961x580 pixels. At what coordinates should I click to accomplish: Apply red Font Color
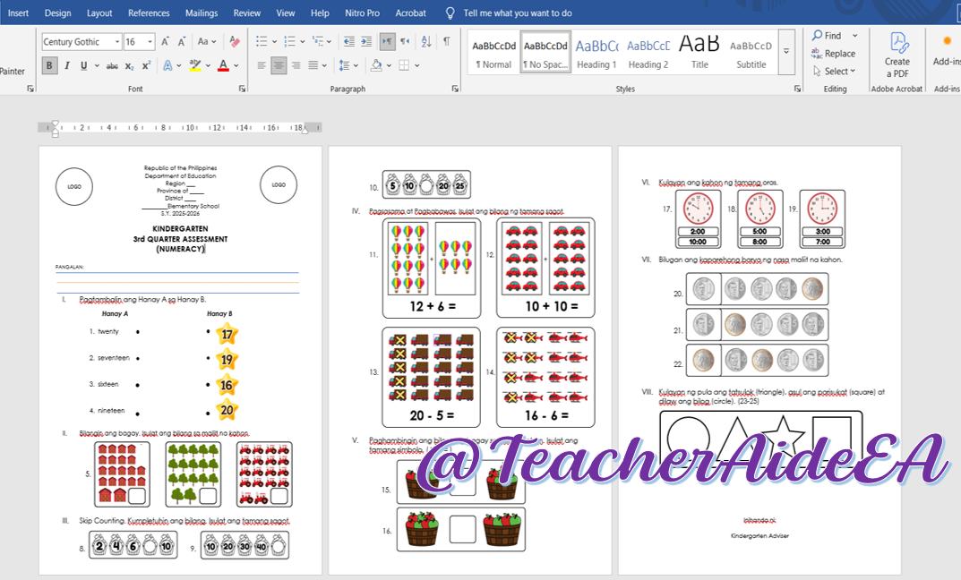223,65
